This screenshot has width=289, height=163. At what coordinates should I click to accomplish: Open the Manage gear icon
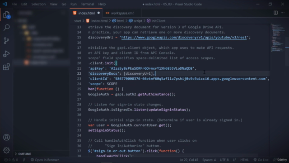click(6, 150)
